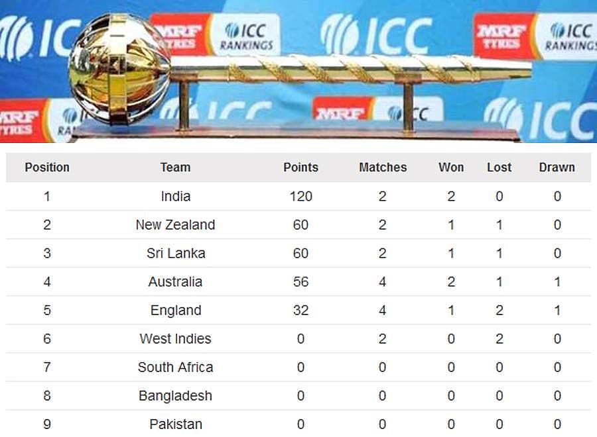
Task: Click the Matches column header
Action: coord(383,168)
